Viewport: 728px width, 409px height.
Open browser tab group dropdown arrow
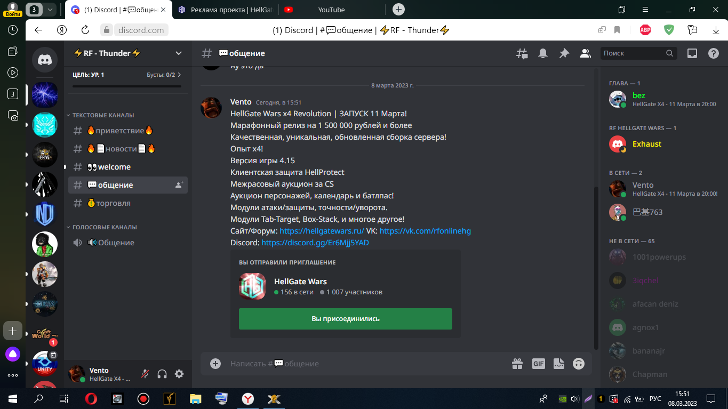coord(50,10)
